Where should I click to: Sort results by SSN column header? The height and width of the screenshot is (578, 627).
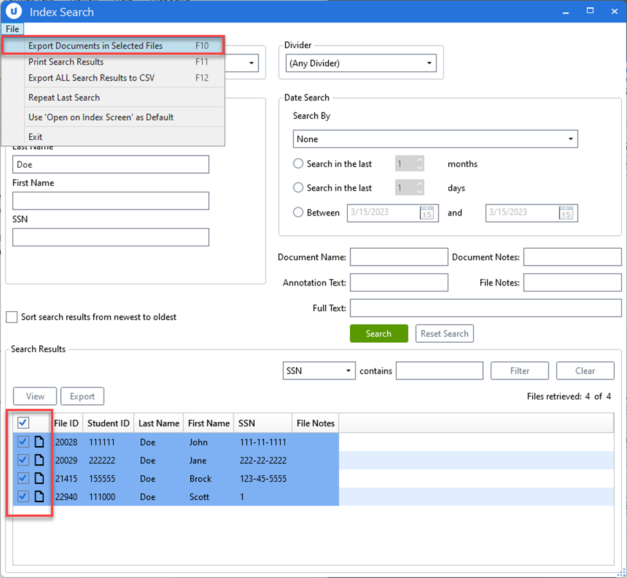pos(263,423)
